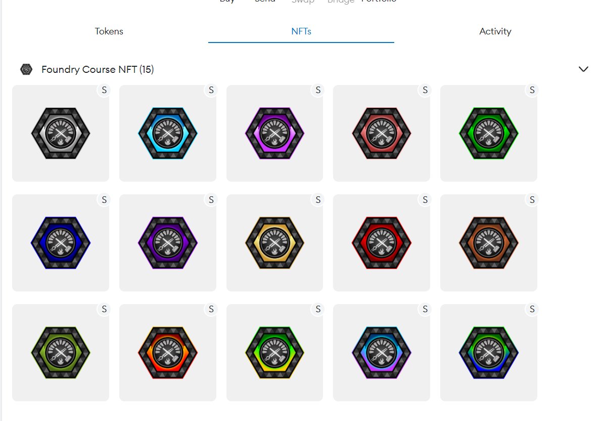
Task: Click the S badge on green-yellow NFT
Action: [318, 309]
